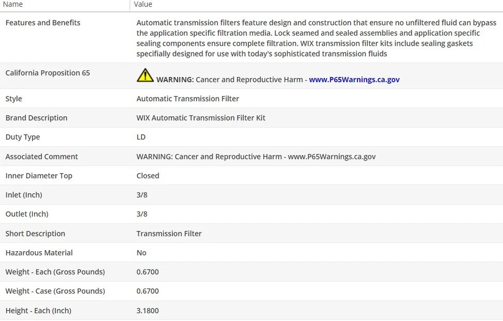Image resolution: width=503 pixels, height=321 pixels.
Task: Click the Transmission Filter short description value
Action: tap(169, 234)
